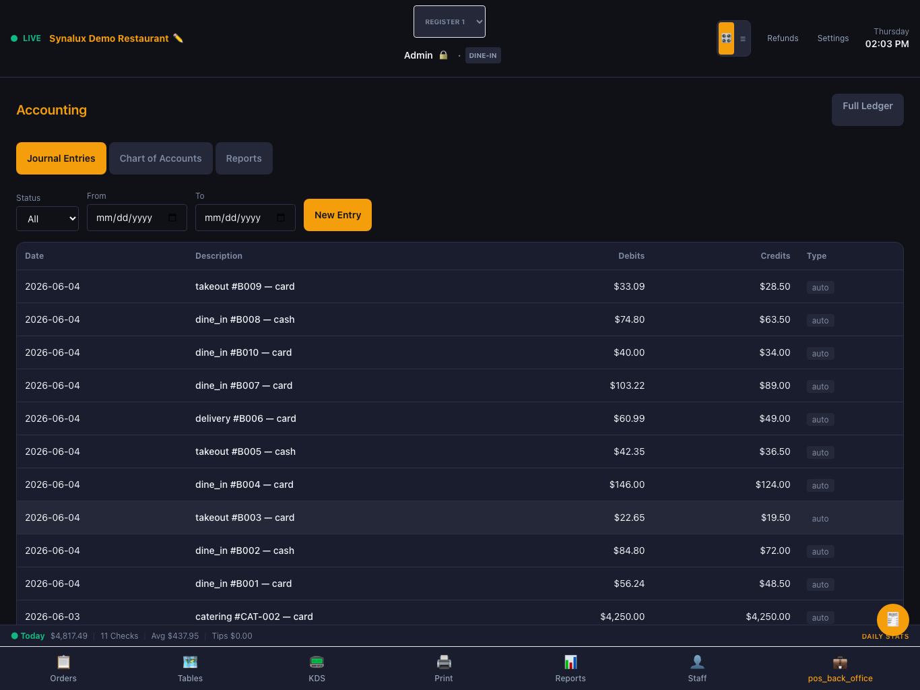Open Staff from bottom navigation
Image resolution: width=920 pixels, height=690 pixels.
point(697,668)
